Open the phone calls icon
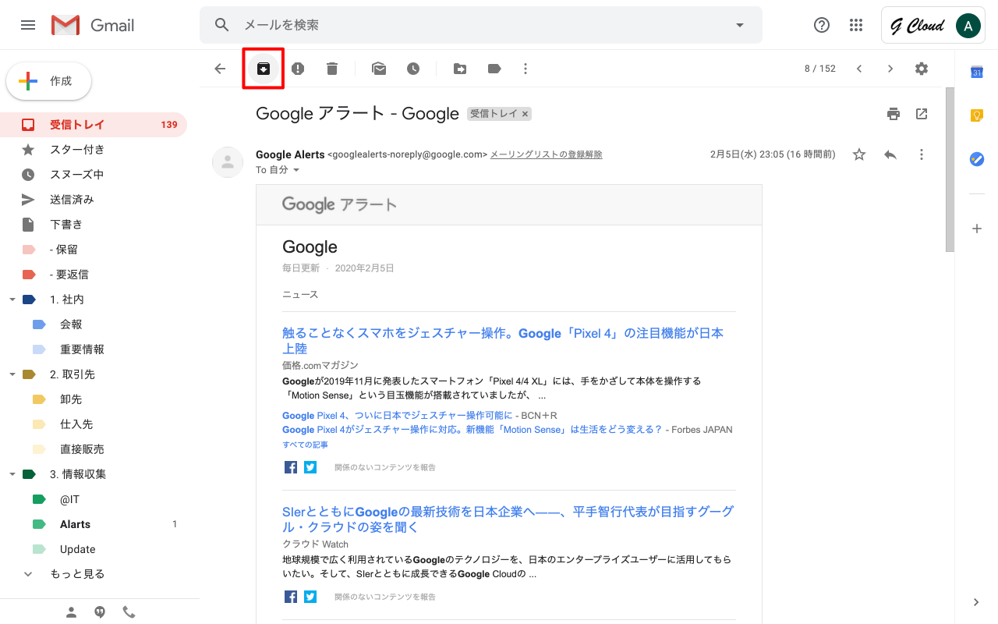The image size is (998, 624). point(129,612)
